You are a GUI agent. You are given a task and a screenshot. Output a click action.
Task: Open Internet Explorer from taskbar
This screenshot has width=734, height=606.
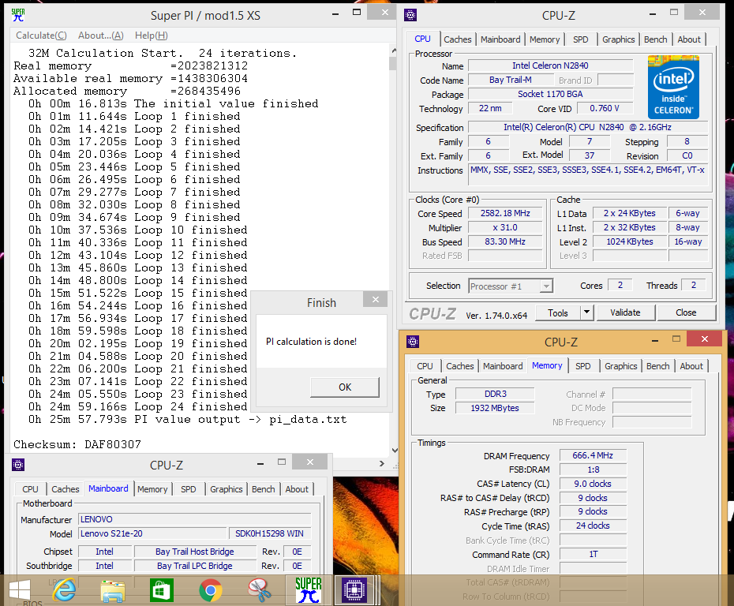[64, 589]
